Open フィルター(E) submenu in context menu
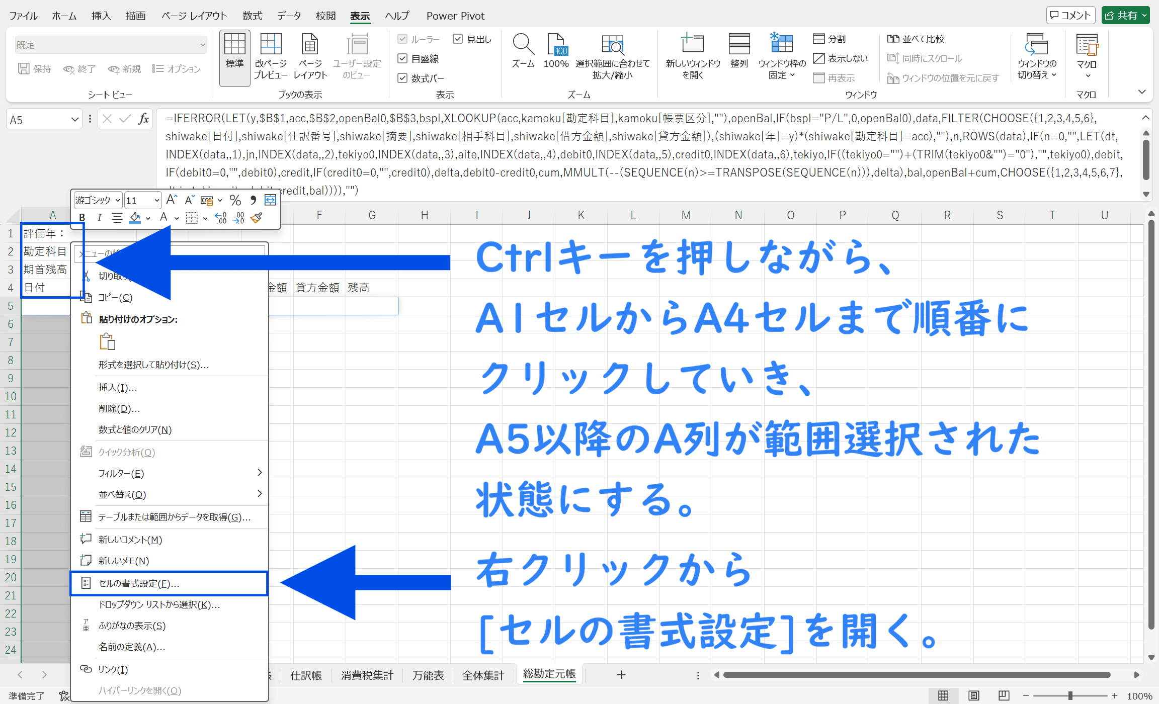The height and width of the screenshot is (704, 1159). pyautogui.click(x=169, y=473)
